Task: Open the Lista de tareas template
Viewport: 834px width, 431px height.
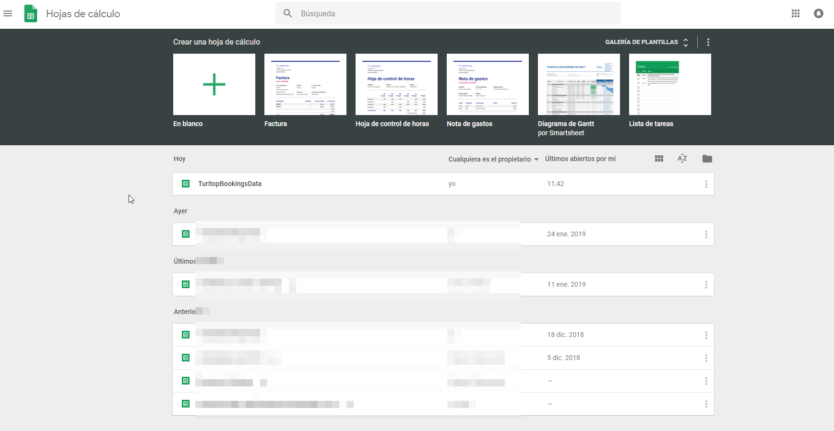Action: pos(670,84)
